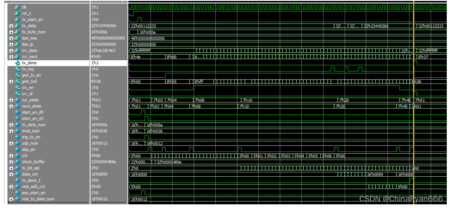This screenshot has width=450, height=208.
Task: Click the tx_done_t signal diamond icon
Action: click(x=17, y=180)
